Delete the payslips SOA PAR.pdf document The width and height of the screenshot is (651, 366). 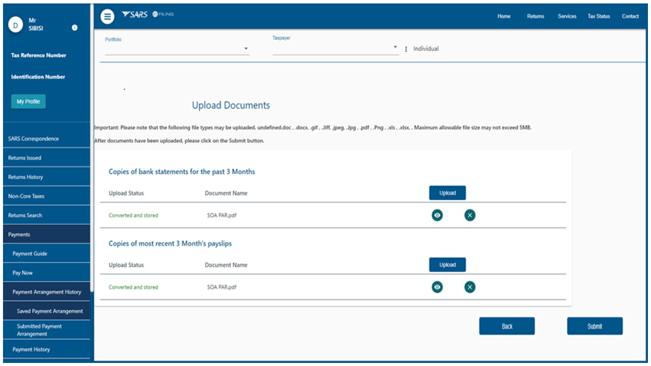[470, 287]
